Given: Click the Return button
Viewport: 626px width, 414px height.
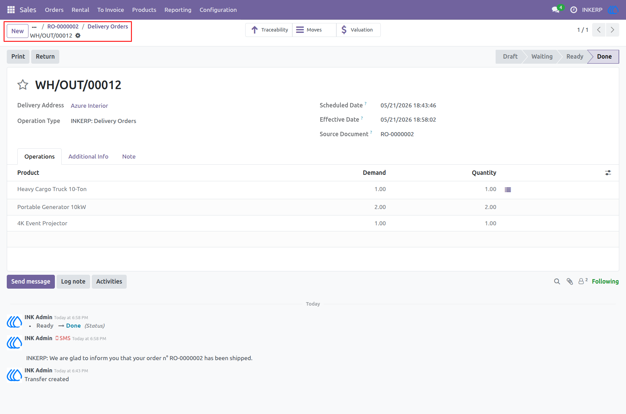Looking at the screenshot, I should pyautogui.click(x=45, y=57).
